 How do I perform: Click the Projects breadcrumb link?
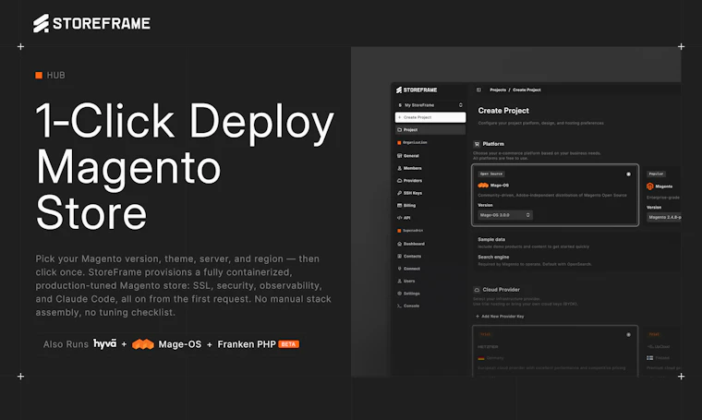tap(498, 90)
